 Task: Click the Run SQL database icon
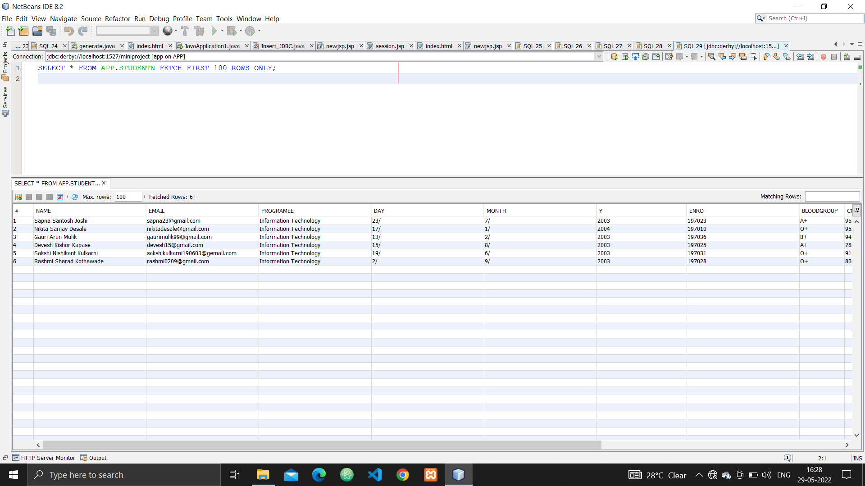click(x=614, y=57)
